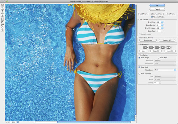Open the Use dropdown showing All Layers
Image resolution: width=178 pixels, height=124 pixels.
pos(165,76)
